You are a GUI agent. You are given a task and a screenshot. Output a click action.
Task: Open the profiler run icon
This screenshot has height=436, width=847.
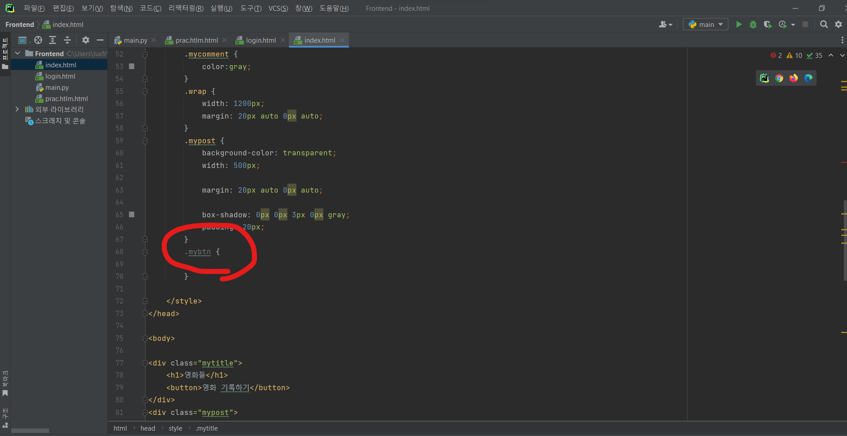[783, 24]
